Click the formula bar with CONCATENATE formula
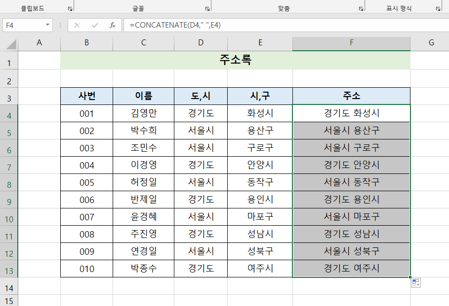The image size is (449, 306). coord(286,25)
